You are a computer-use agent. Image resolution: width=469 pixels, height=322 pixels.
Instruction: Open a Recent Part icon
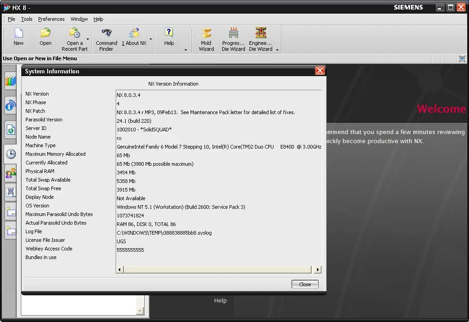point(74,33)
